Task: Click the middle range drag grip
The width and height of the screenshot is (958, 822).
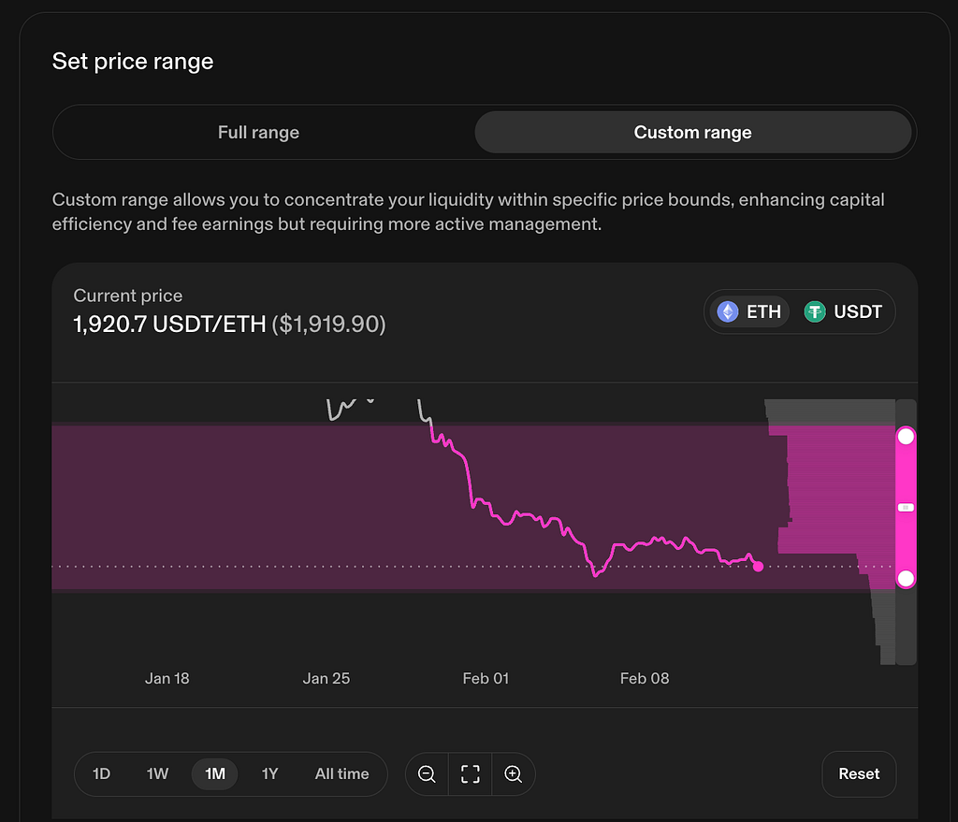Action: pyautogui.click(x=906, y=508)
